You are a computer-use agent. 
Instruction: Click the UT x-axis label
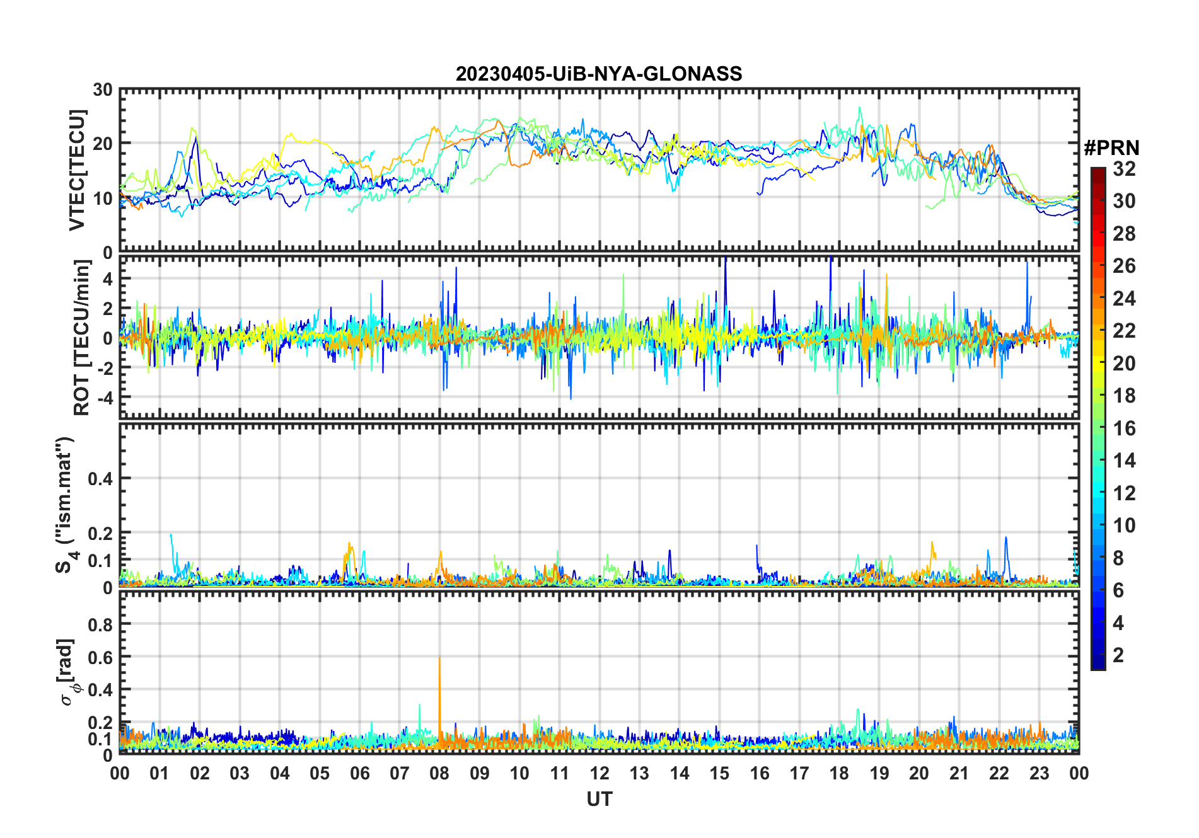point(599,799)
